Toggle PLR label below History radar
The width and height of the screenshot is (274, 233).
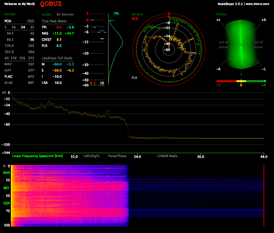134,78
